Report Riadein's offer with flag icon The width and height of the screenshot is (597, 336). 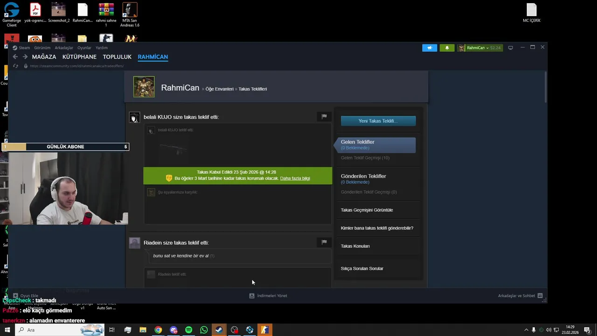(x=324, y=242)
